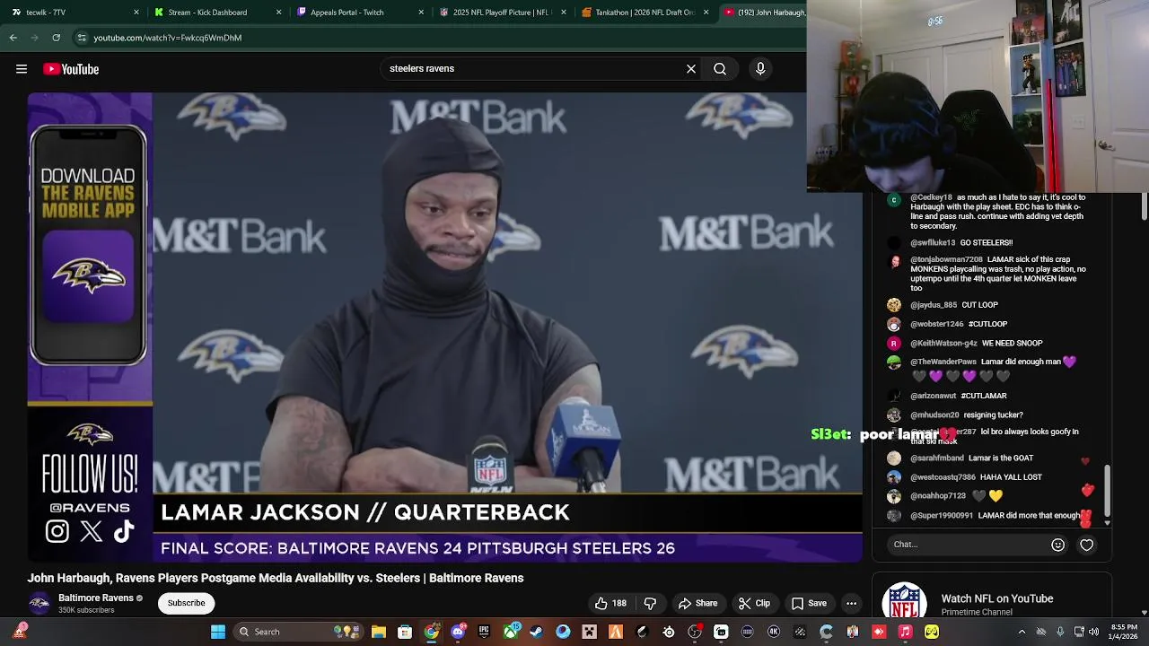Start voice search with the microphone icon

click(760, 68)
